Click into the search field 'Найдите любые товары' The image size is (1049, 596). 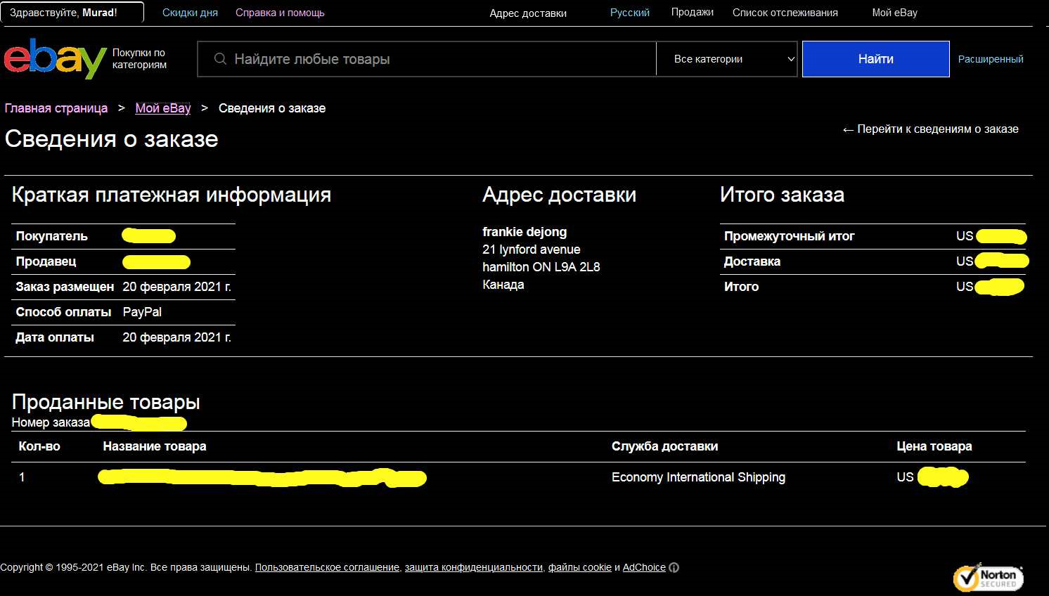[436, 59]
